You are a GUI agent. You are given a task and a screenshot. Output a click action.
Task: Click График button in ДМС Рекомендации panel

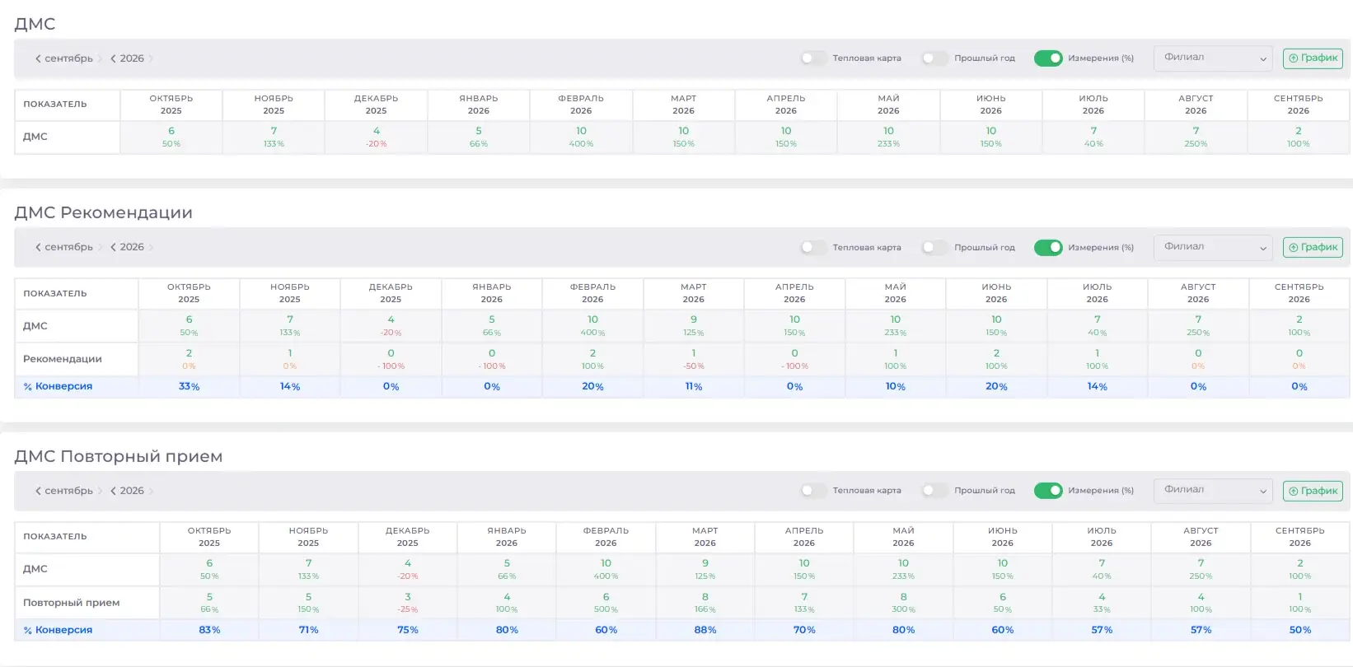(x=1313, y=247)
